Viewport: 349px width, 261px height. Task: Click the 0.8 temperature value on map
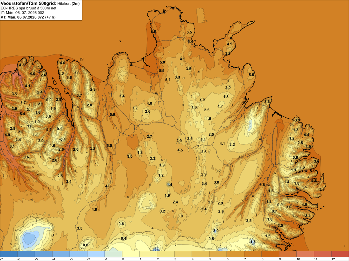295,157
